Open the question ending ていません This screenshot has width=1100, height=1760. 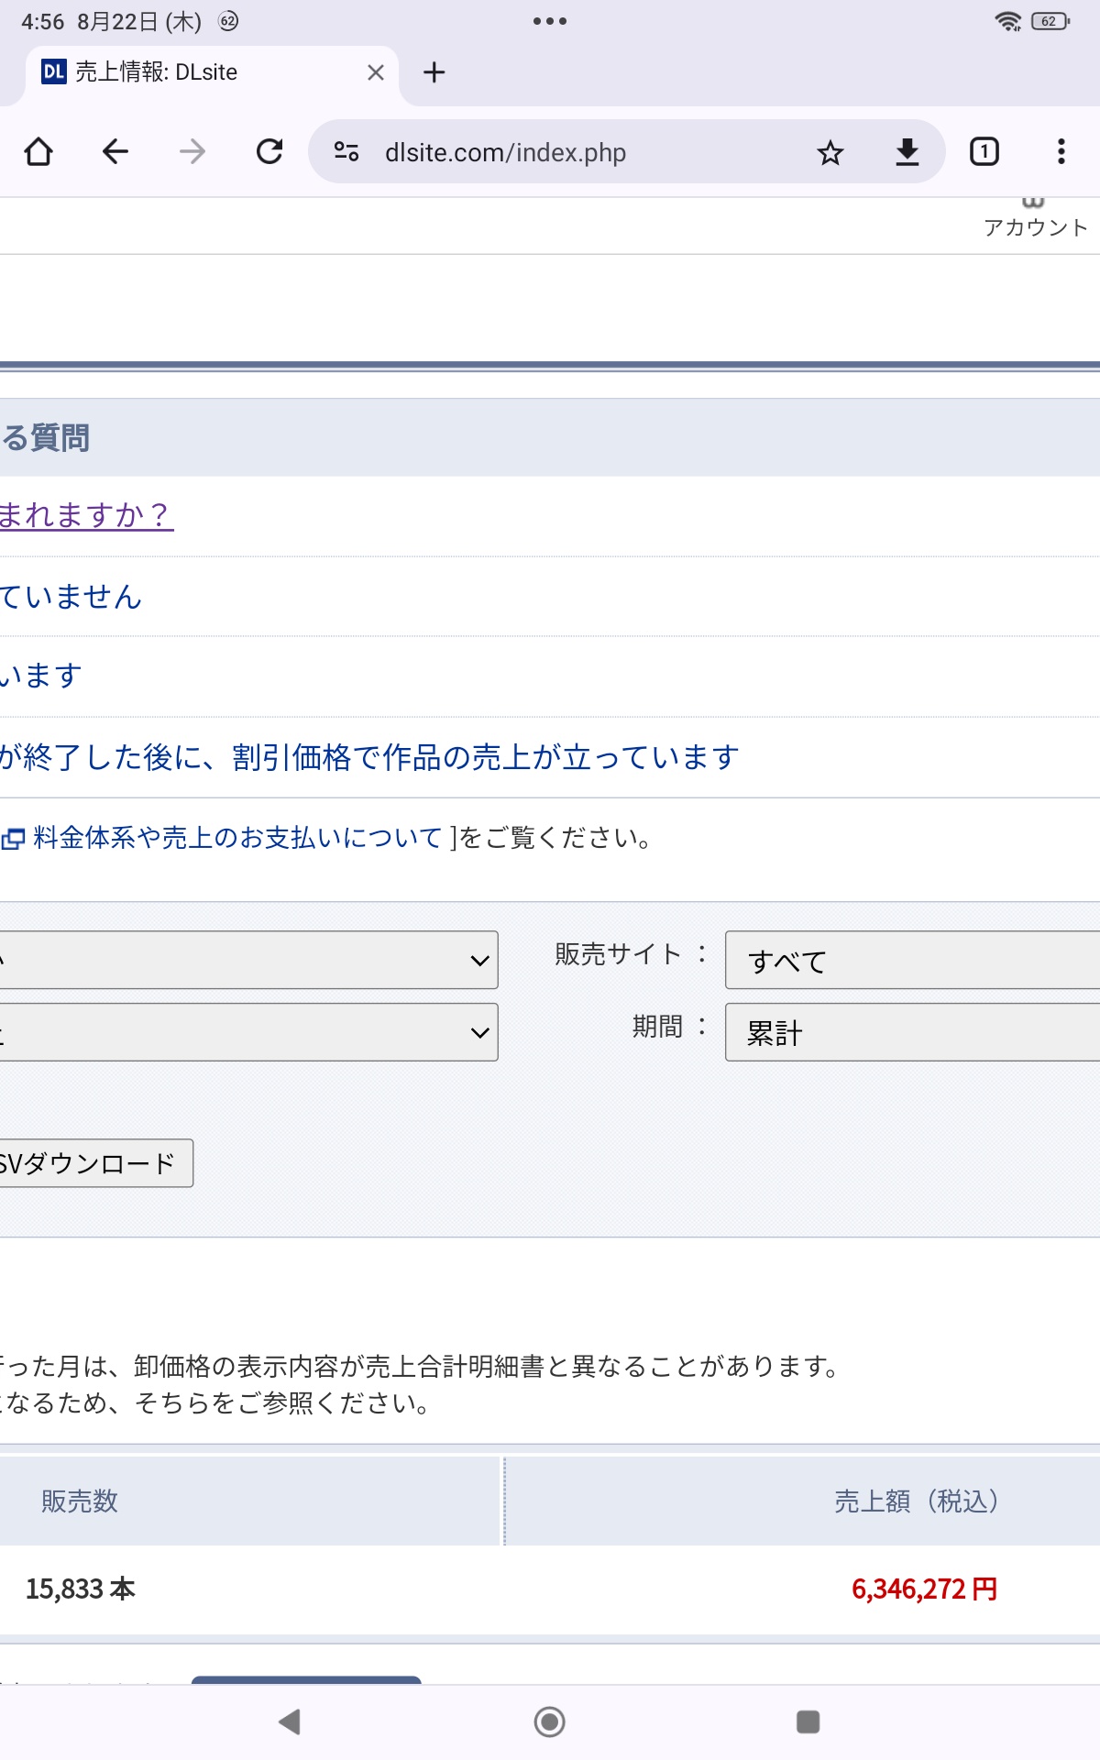coord(71,597)
